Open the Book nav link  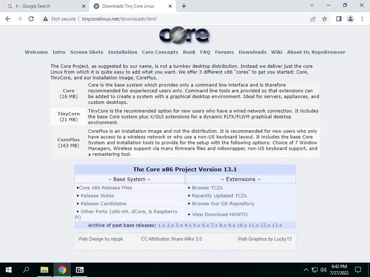[x=189, y=52]
